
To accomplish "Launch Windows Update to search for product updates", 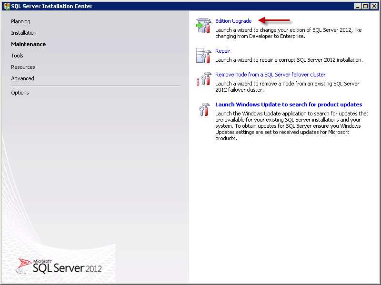I will tap(289, 104).
